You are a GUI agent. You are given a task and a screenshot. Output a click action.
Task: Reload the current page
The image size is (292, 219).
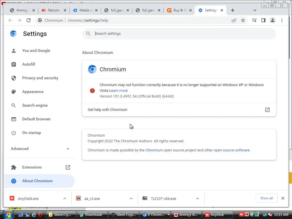click(29, 20)
